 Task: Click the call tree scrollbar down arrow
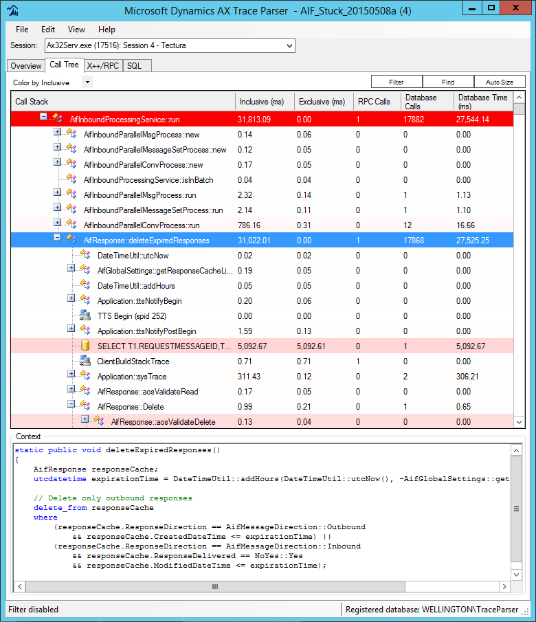click(519, 422)
